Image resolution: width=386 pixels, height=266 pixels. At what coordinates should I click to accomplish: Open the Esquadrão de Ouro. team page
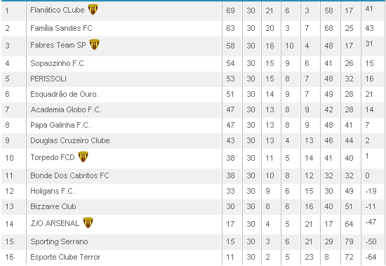[65, 94]
